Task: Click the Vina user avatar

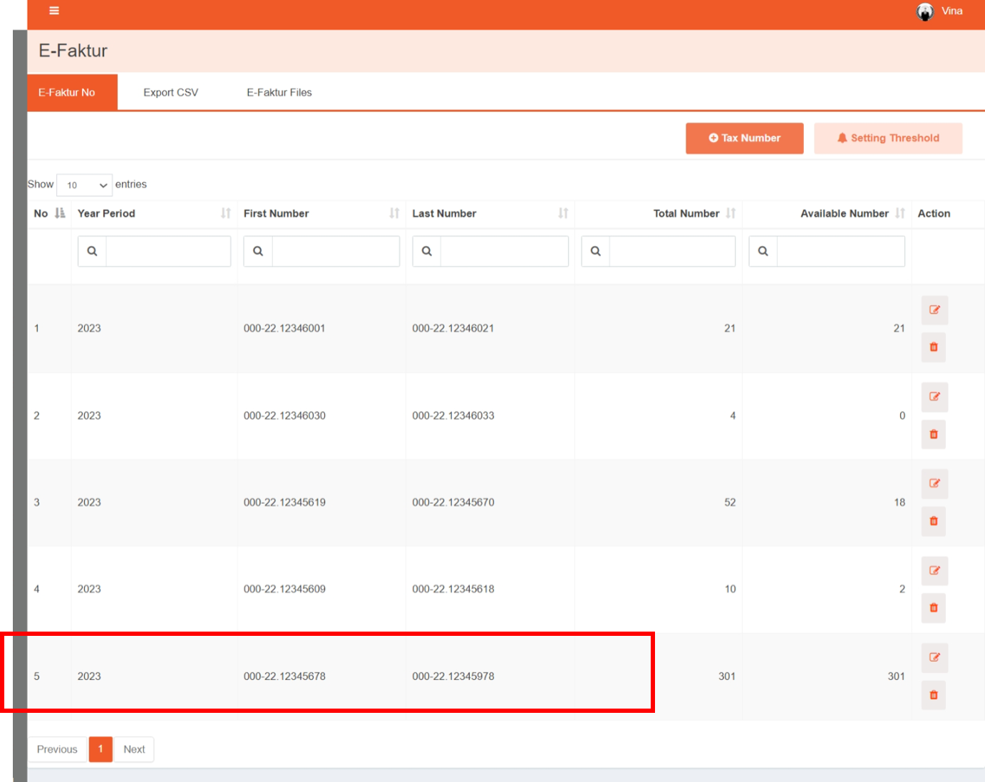Action: coord(925,11)
